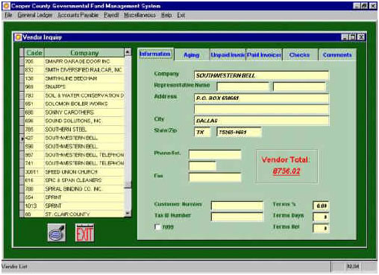Click the Terms % field

(321, 206)
